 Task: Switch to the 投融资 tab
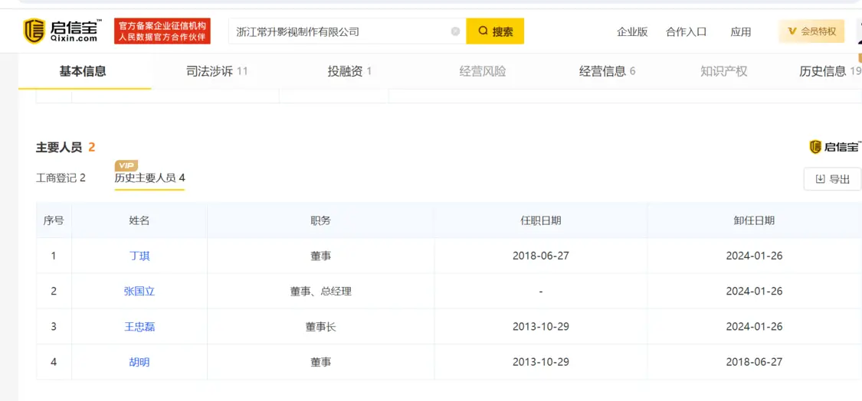pos(349,71)
